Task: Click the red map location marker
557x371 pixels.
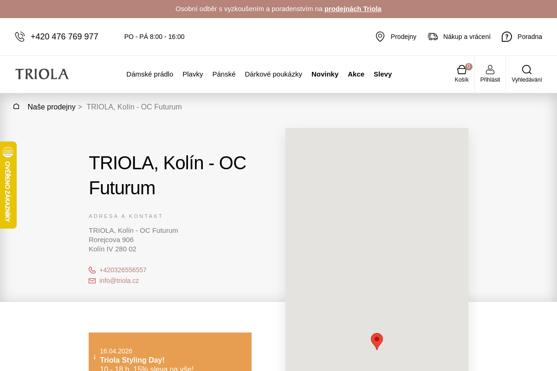Action: [377, 341]
